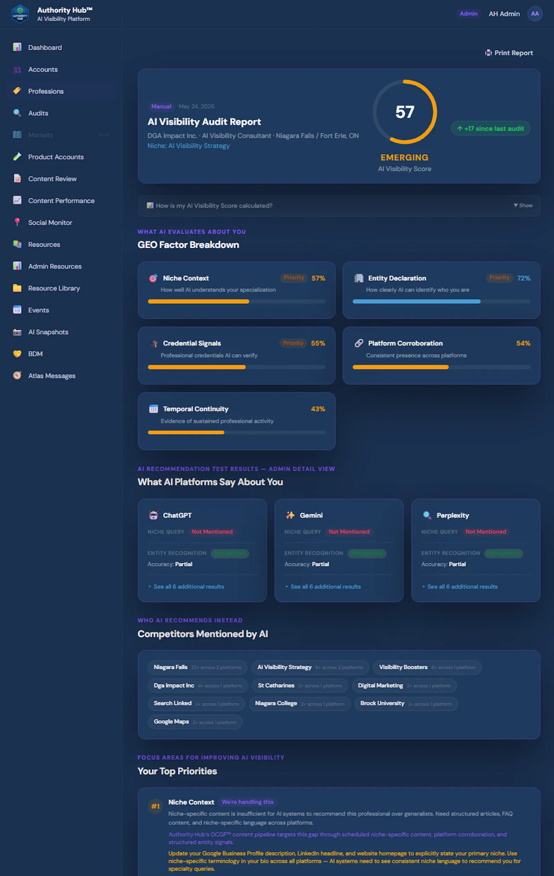Click the Niche Context 57% progress bar
554x876 pixels.
(x=236, y=301)
